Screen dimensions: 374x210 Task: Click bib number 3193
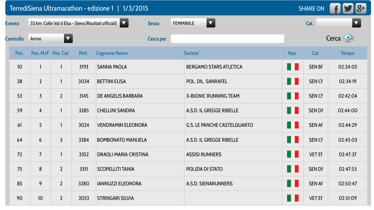(x=84, y=67)
